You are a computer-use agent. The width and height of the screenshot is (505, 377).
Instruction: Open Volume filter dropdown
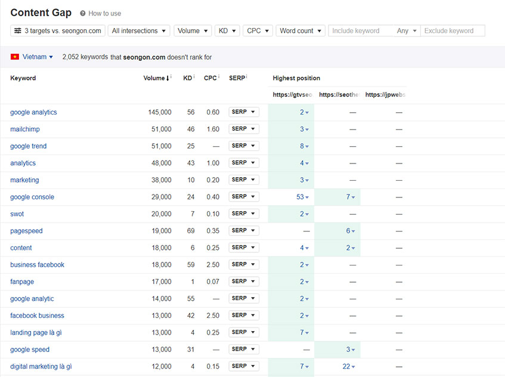pos(193,31)
